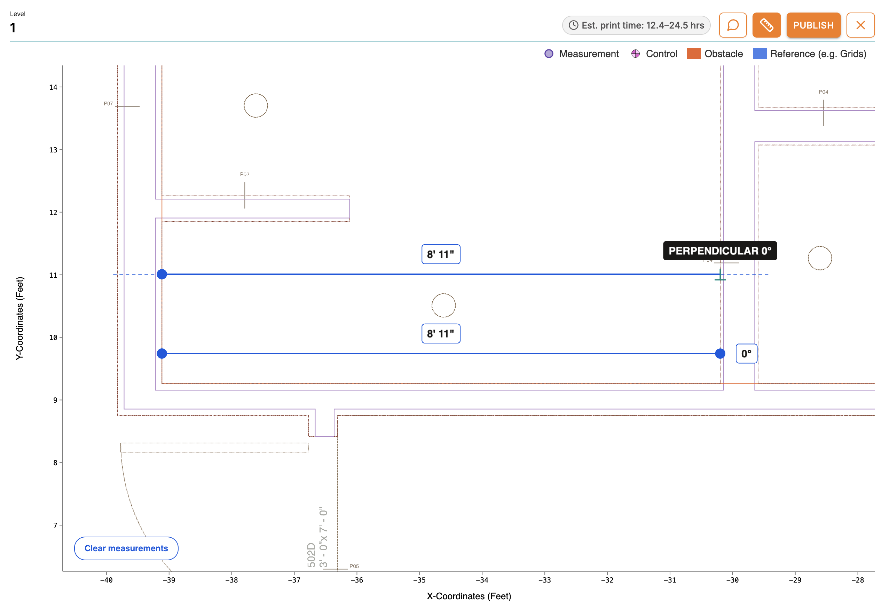Viewport: 882px width, 609px height.
Task: Click Clear measurements button
Action: coord(126,548)
